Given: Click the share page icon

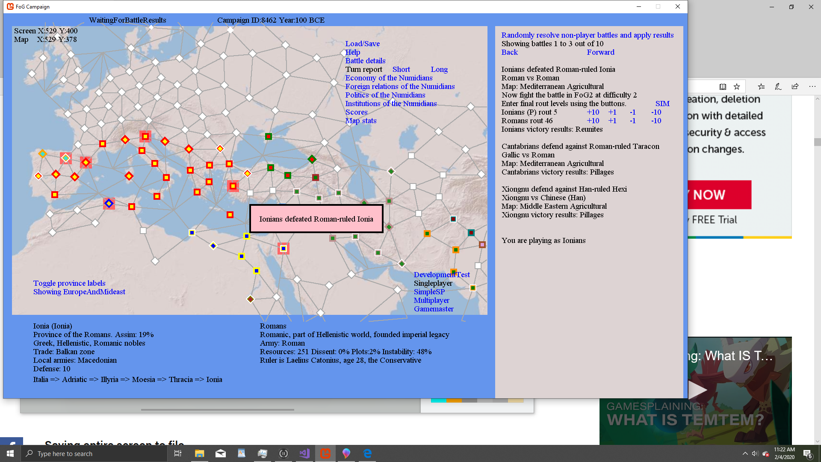Looking at the screenshot, I should [x=795, y=86].
